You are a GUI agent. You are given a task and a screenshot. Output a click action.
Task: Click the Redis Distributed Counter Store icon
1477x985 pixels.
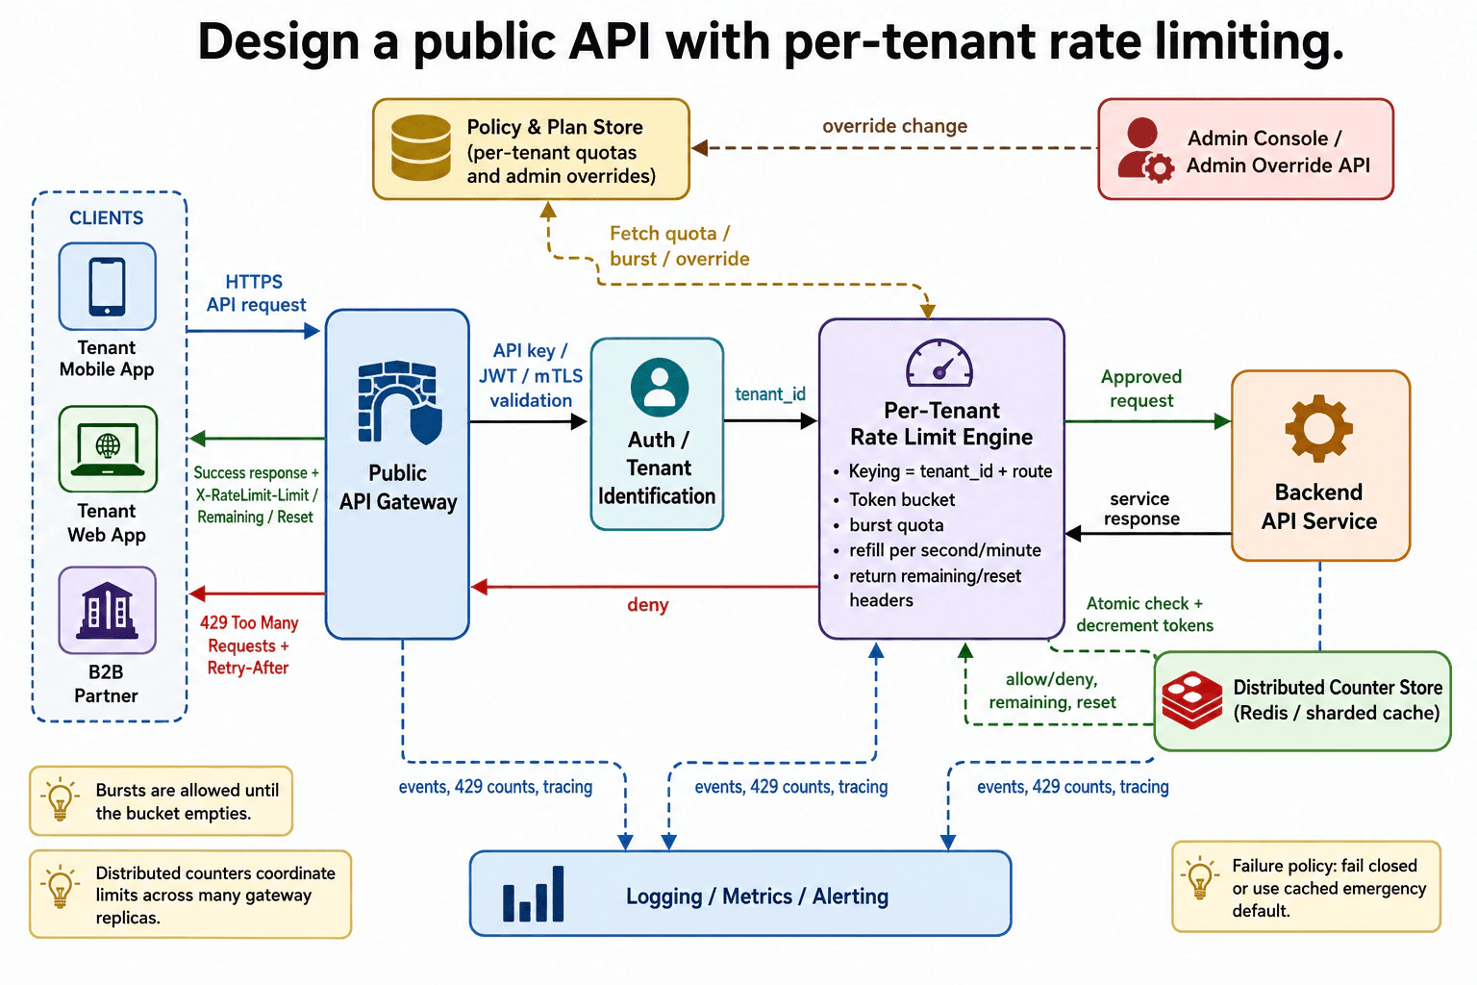click(x=1192, y=700)
